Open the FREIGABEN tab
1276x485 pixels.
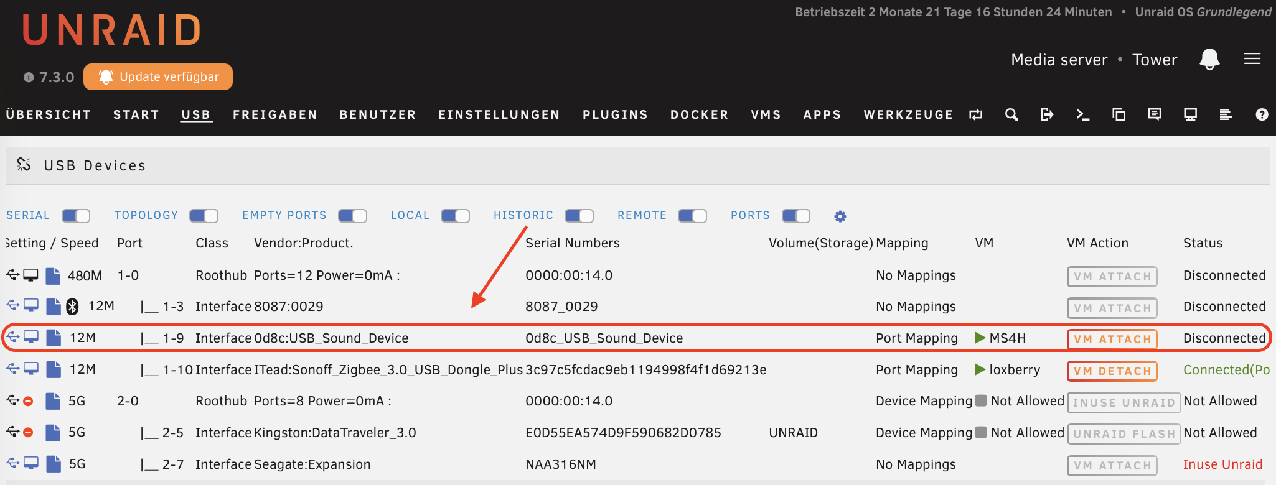pyautogui.click(x=275, y=114)
